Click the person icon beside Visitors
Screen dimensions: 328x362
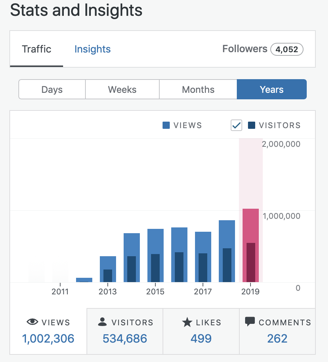pyautogui.click(x=102, y=322)
